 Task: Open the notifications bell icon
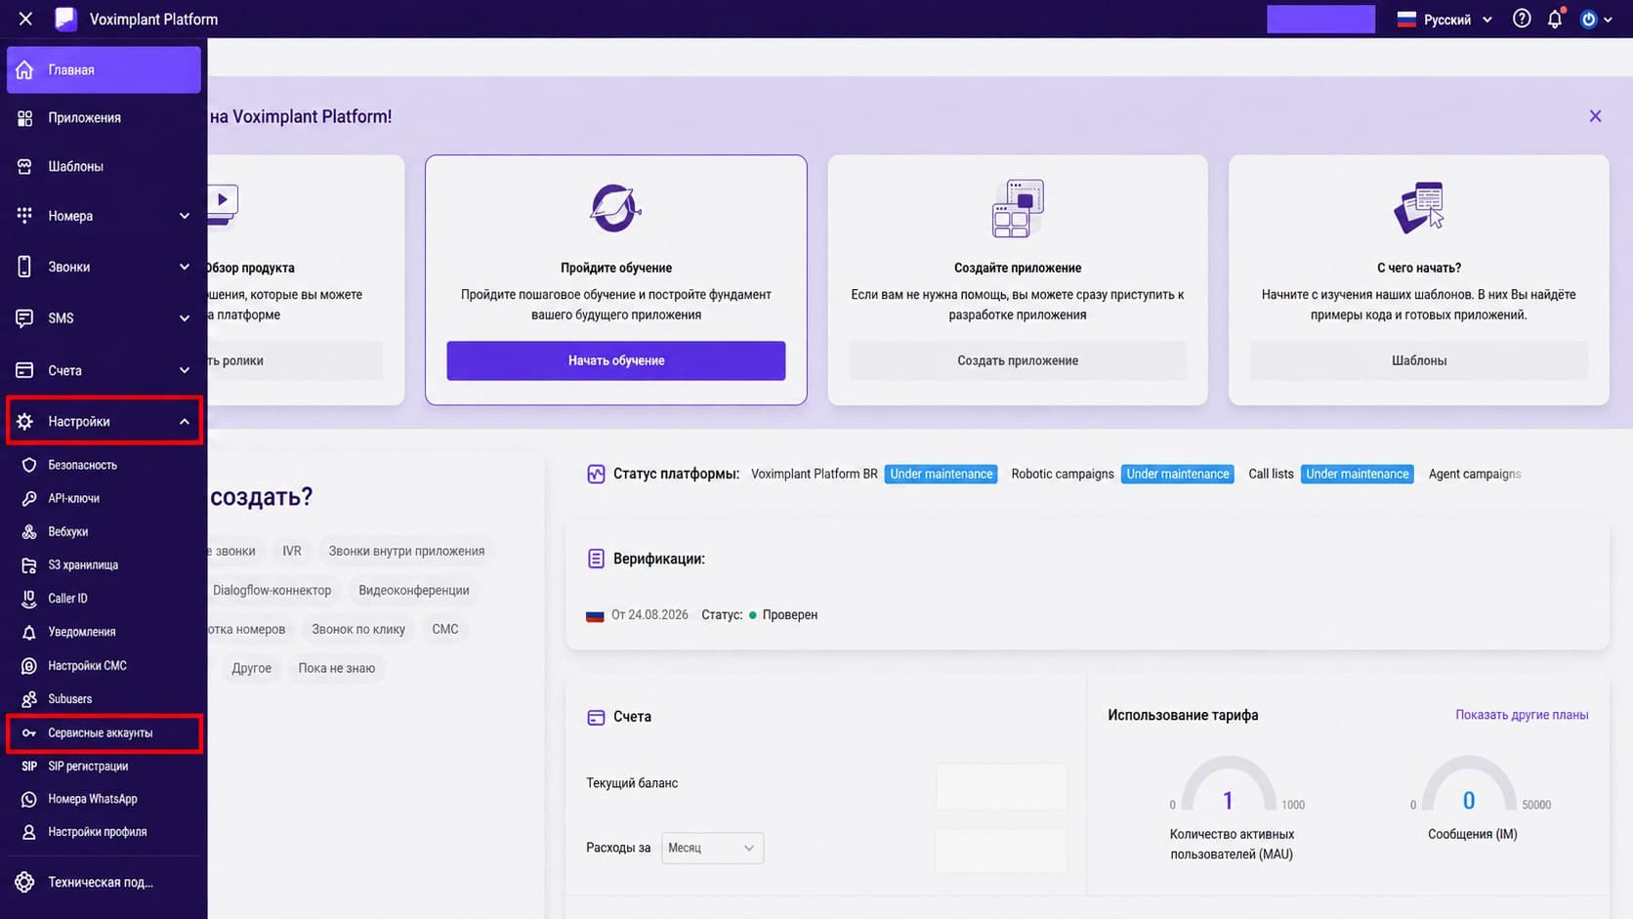point(1555,19)
